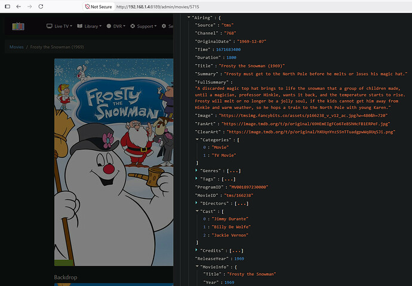Collapse the "MovieInfo" object
The width and height of the screenshot is (412, 286).
(x=197, y=266)
